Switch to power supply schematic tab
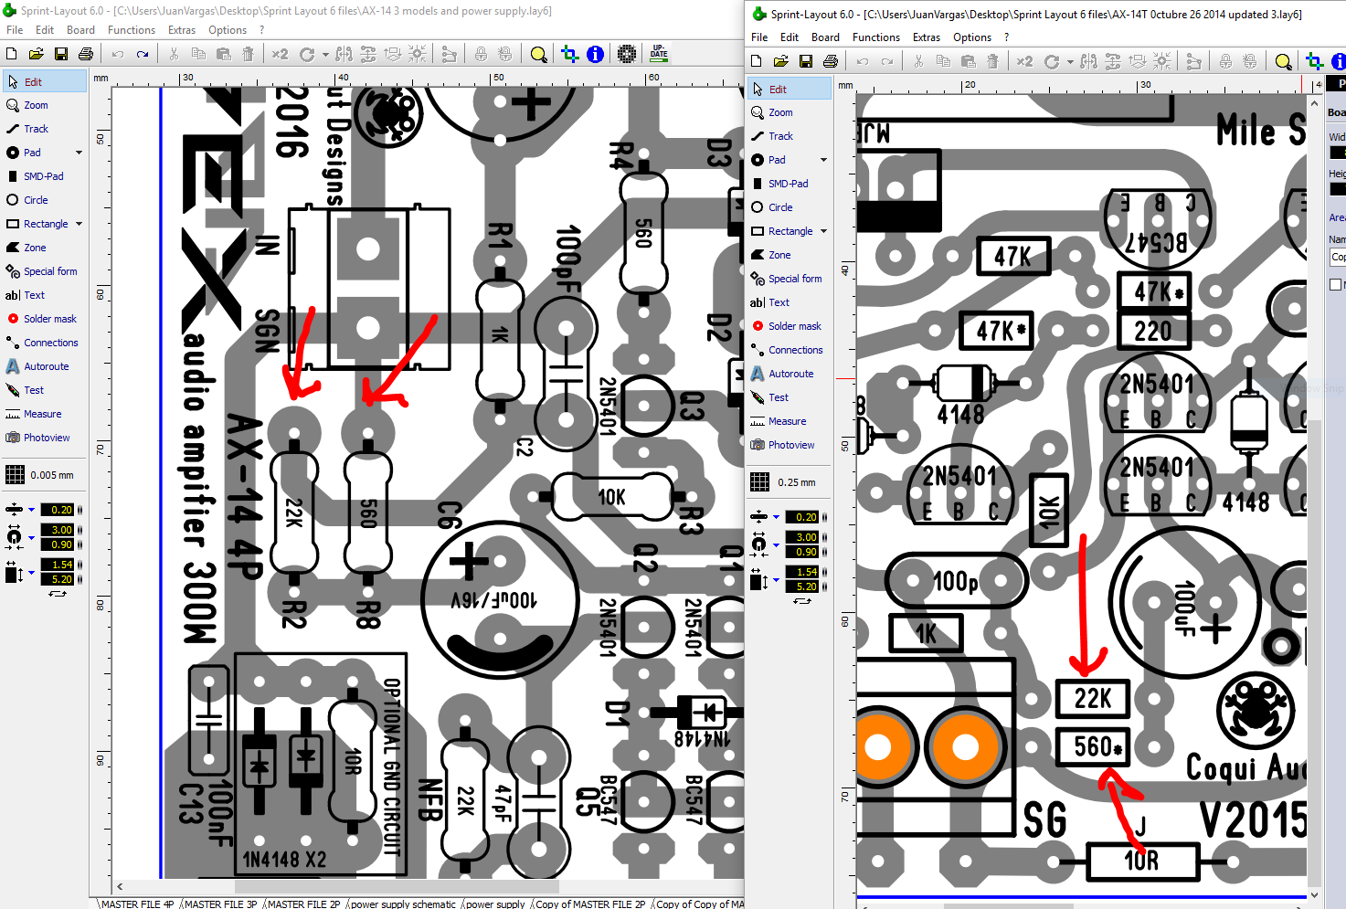Screen dimensions: 1346x909 pos(403,904)
